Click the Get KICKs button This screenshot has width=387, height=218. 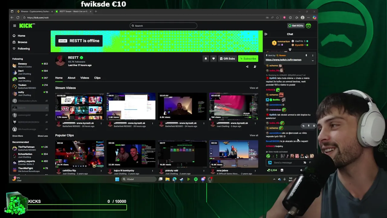296,26
